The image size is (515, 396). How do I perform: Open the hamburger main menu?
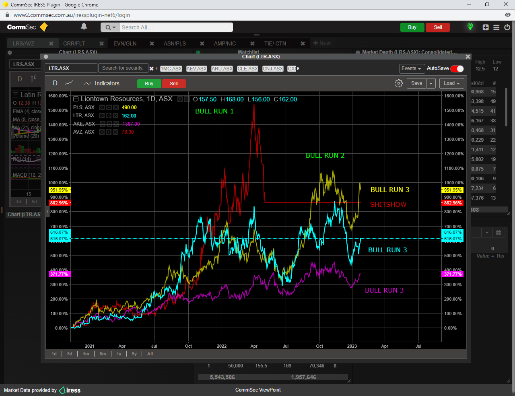[x=496, y=27]
